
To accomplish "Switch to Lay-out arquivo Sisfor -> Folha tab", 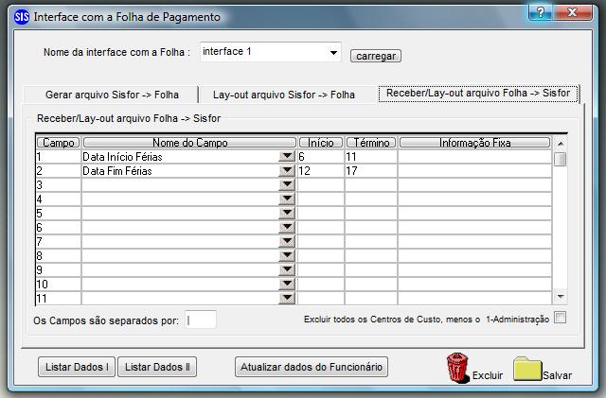I will pos(284,95).
